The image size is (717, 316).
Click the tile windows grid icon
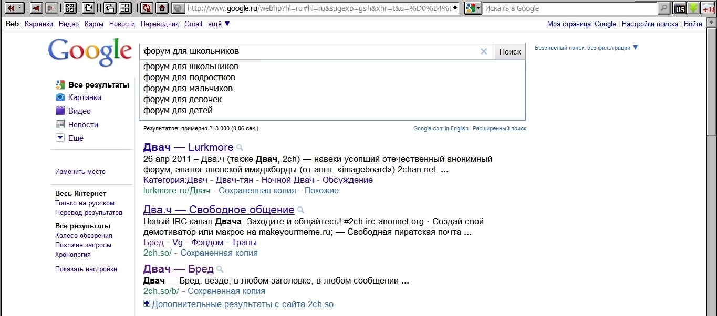(x=125, y=8)
